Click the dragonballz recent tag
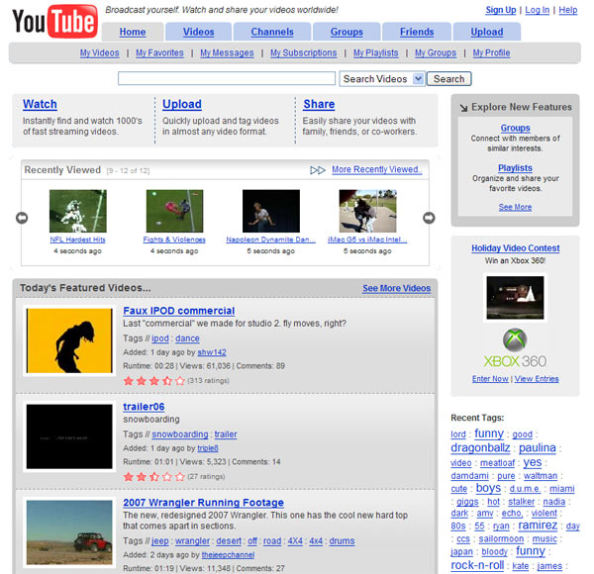This screenshot has width=594, height=574. pos(480,448)
